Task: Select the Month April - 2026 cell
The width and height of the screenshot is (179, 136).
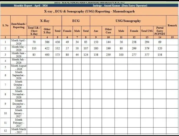Action: point(19,42)
